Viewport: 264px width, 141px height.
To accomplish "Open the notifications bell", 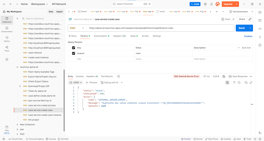I will [211, 4].
